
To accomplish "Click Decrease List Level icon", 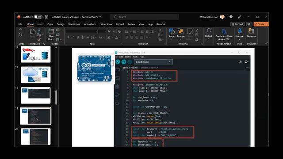I will pos(142,31).
